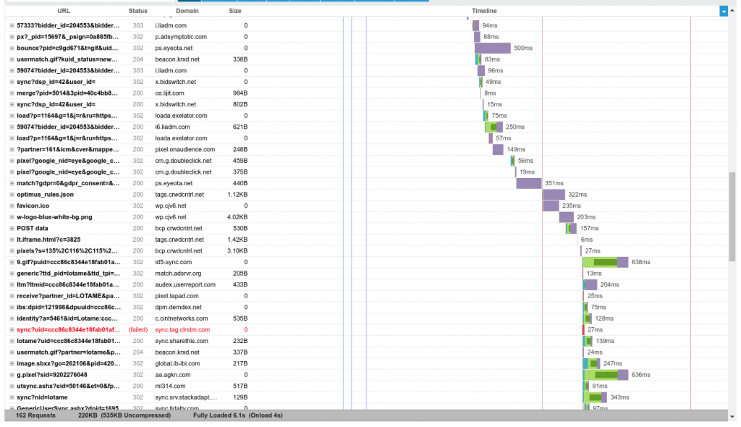Expand the w-logo-blue-white-bg.png request
This screenshot has height=427, width=741.
coord(12,217)
